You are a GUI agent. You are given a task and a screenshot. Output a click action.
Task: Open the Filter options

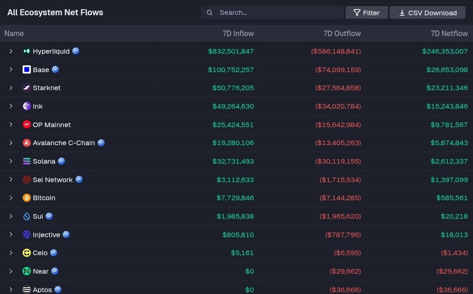click(367, 12)
